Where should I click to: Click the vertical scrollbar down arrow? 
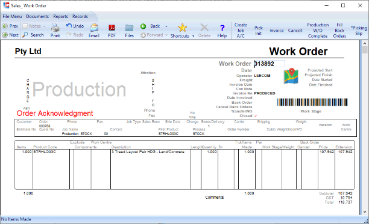(365, 212)
